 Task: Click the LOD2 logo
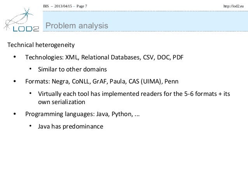tap(21, 20)
